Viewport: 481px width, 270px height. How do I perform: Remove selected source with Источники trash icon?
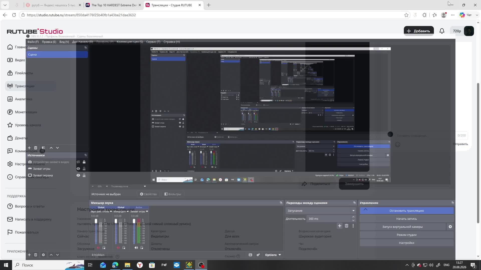point(36,255)
